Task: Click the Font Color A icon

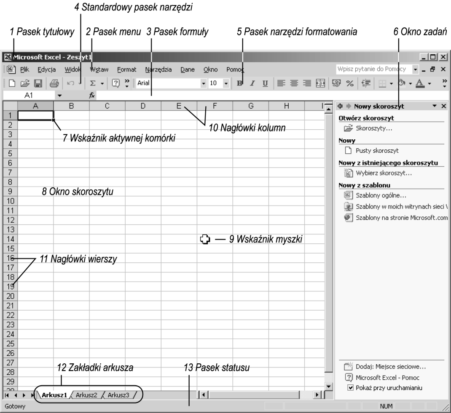Action: pyautogui.click(x=420, y=83)
